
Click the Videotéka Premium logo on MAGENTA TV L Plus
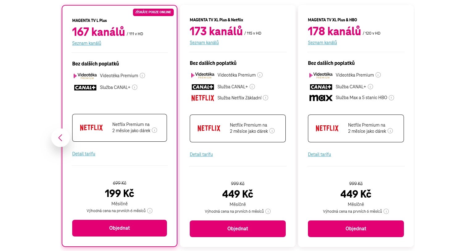point(85,75)
